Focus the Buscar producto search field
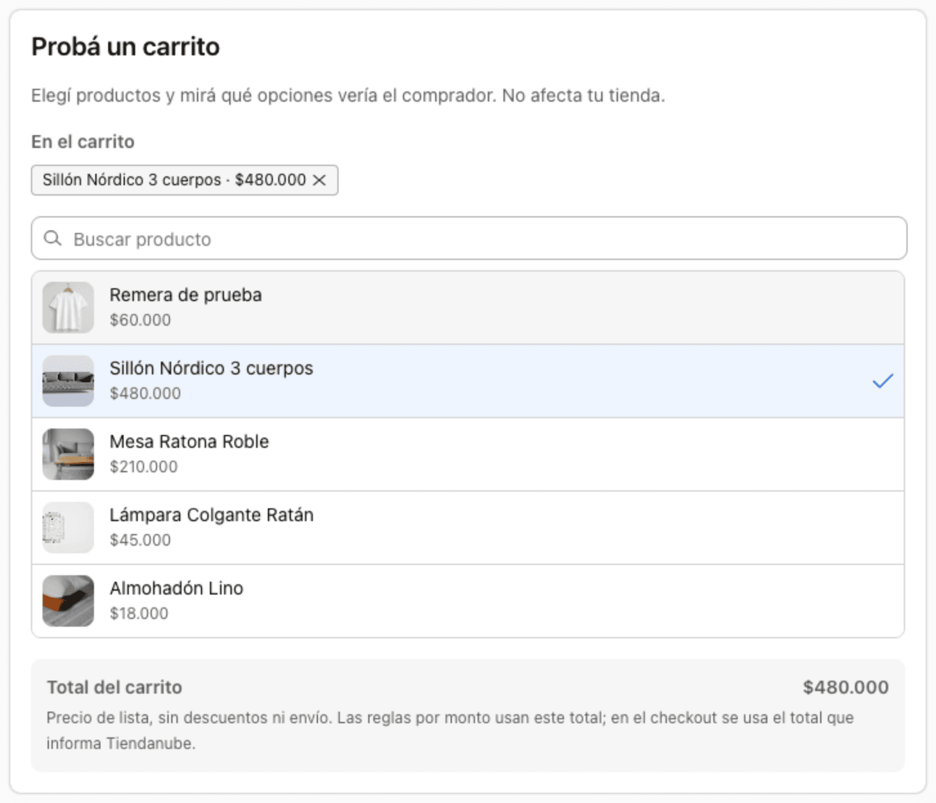 (469, 239)
